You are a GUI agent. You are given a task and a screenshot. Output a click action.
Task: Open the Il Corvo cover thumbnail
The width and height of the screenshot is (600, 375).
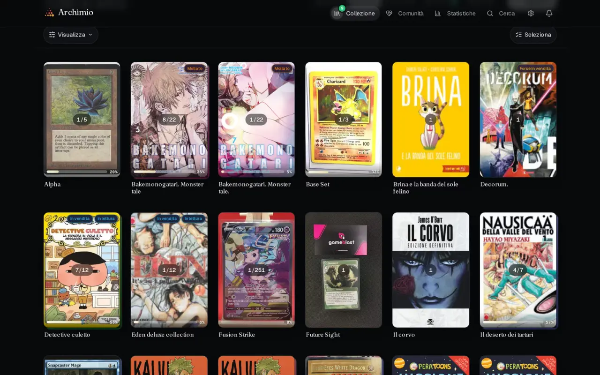pyautogui.click(x=431, y=270)
